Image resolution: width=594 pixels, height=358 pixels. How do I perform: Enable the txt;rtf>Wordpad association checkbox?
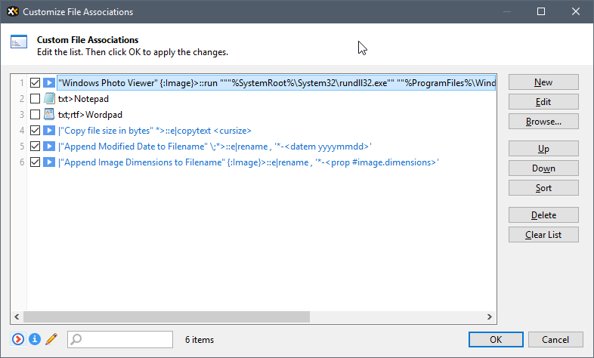(35, 115)
